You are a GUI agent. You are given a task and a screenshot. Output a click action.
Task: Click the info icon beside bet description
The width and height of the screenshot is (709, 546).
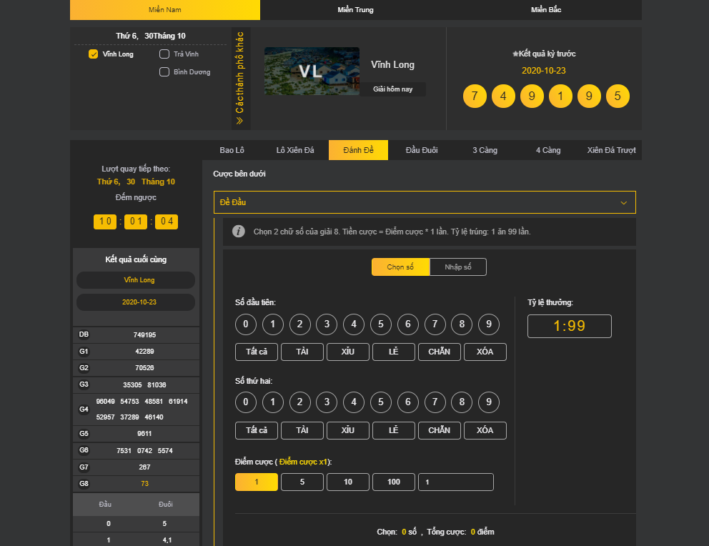point(239,232)
